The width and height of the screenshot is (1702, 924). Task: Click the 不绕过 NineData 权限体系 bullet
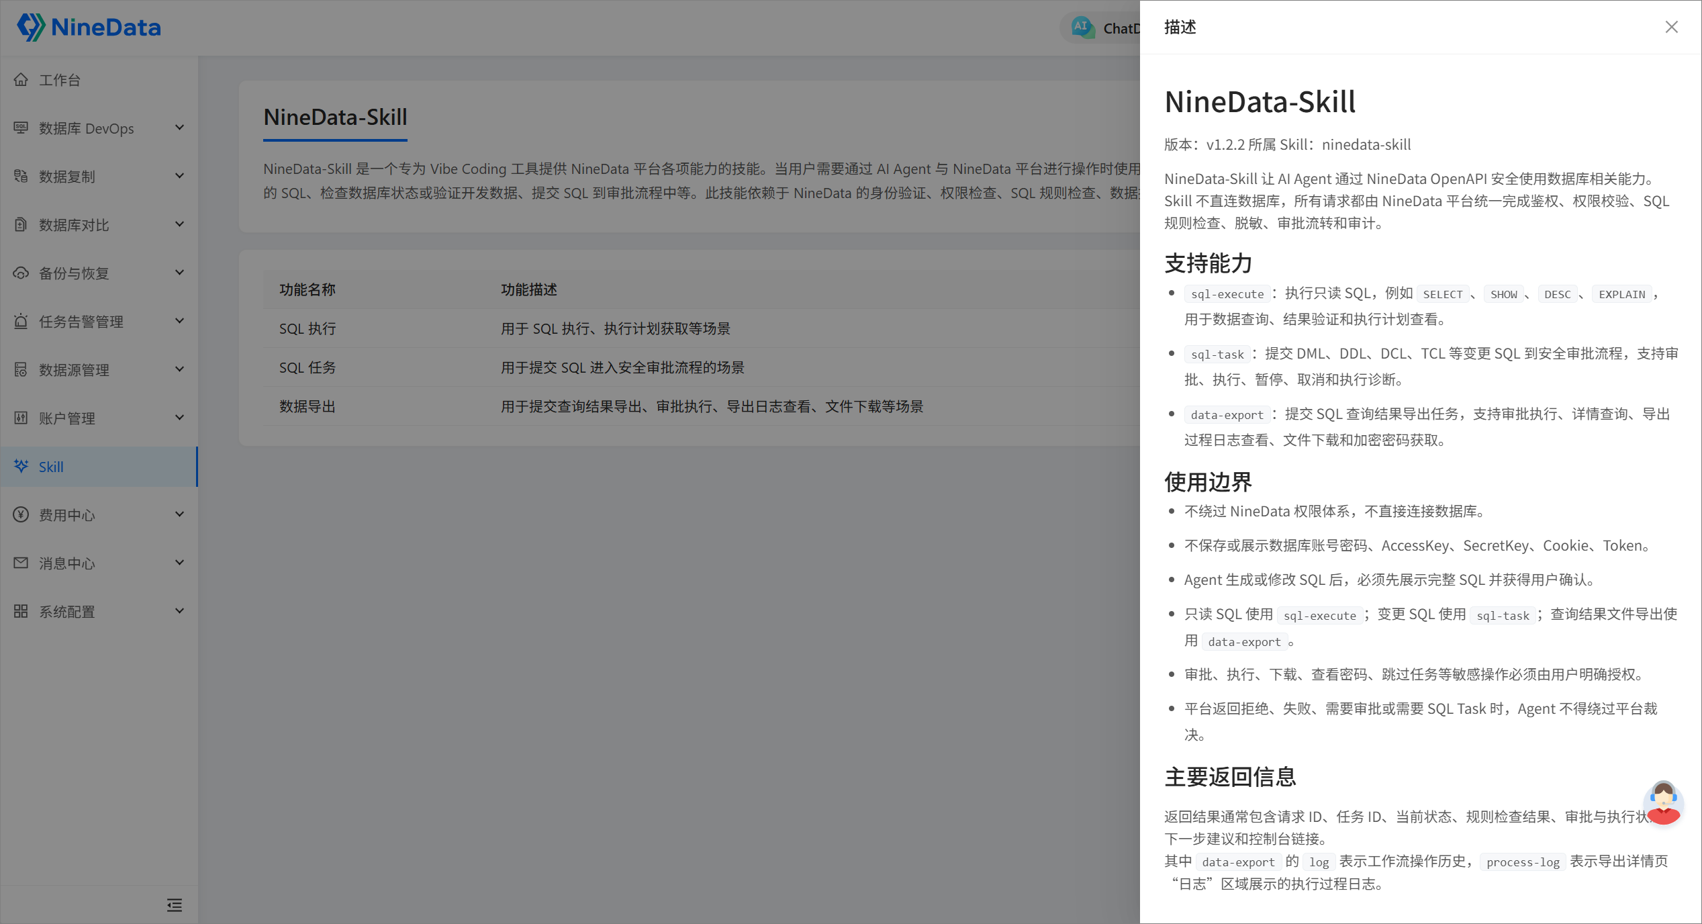coord(1335,511)
